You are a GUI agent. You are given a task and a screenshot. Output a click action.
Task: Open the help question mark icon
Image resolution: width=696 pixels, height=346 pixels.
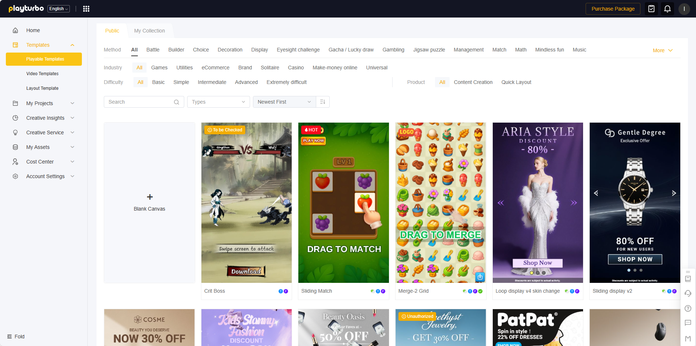[x=688, y=308]
